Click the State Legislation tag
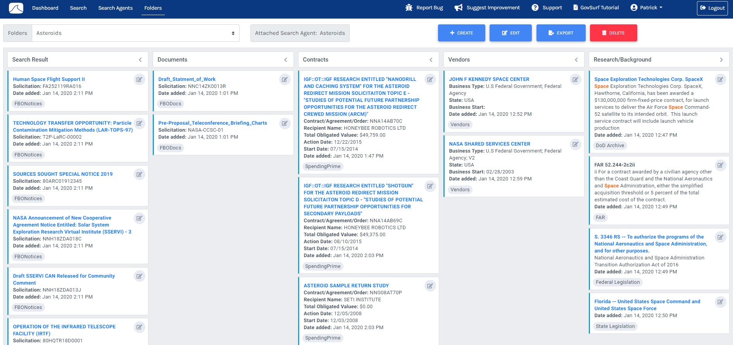This screenshot has height=345, width=733. (x=616, y=326)
